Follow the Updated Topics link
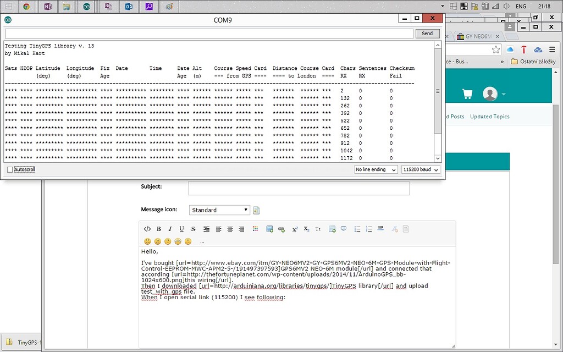Screen dimensions: 563x352 coord(489,116)
